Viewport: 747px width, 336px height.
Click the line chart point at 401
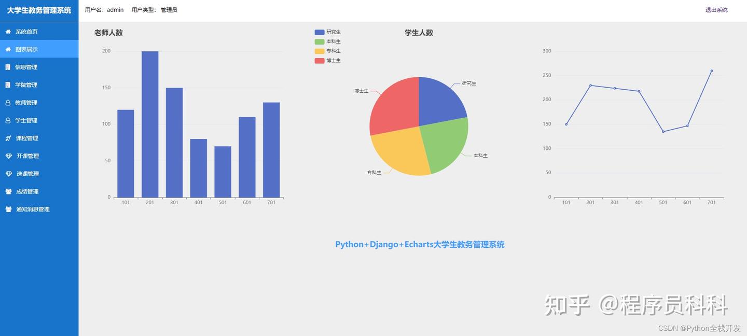click(x=639, y=91)
